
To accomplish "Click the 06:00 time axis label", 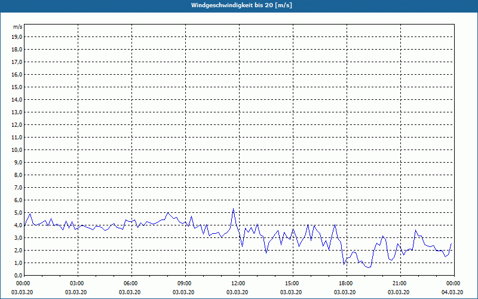I will [131, 283].
